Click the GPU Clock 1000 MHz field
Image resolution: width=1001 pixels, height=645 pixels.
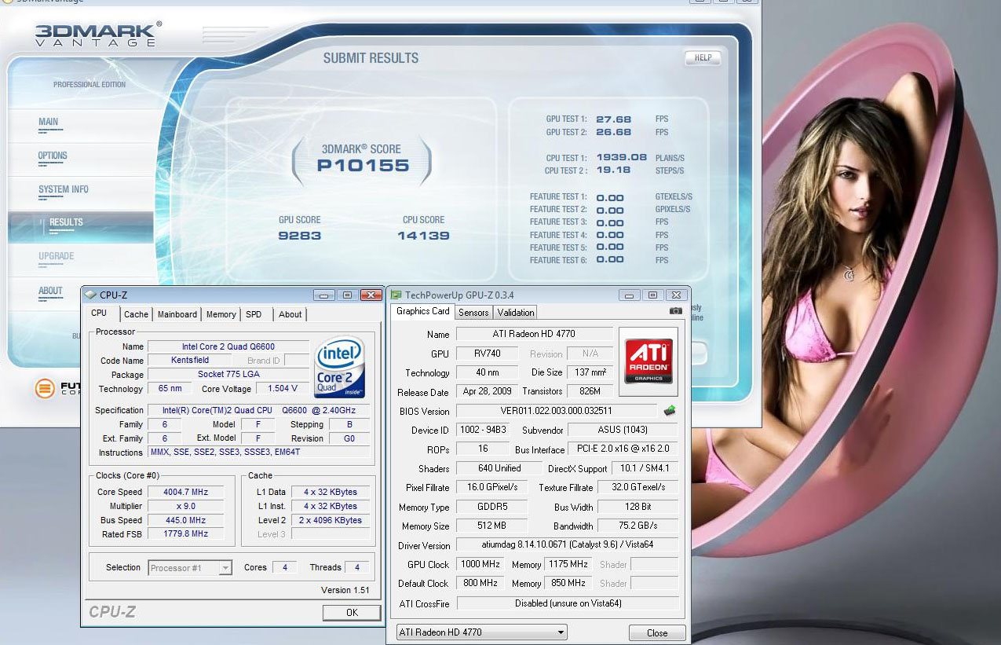click(x=481, y=564)
